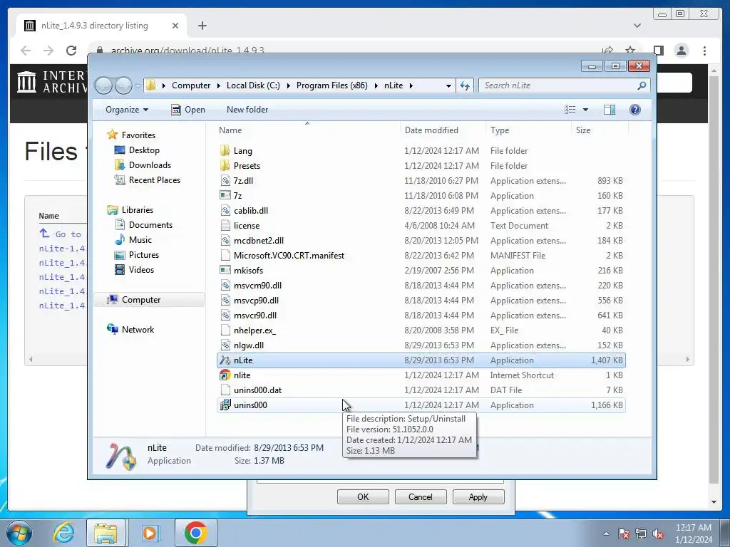
Task: Click the Lang folder icon
Action: click(x=225, y=150)
